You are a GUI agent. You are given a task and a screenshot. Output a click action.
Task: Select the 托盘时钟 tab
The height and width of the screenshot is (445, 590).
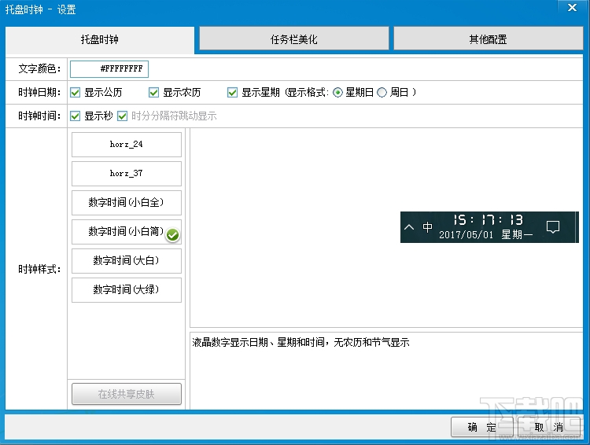tap(100, 39)
